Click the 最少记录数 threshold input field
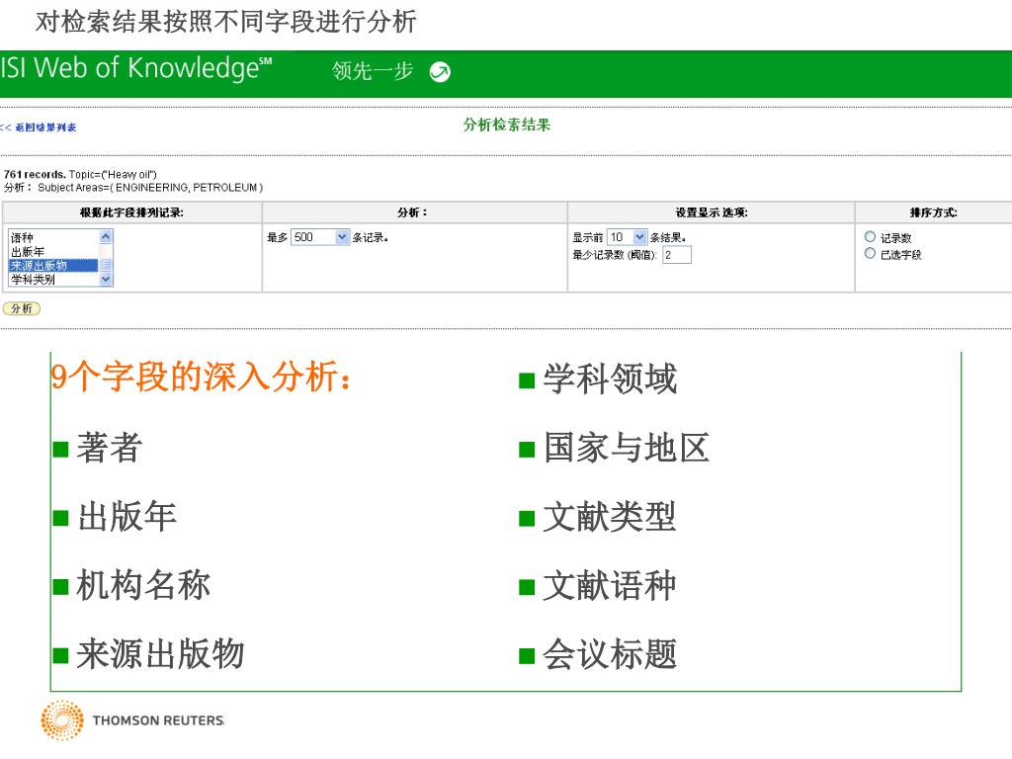 [x=677, y=255]
